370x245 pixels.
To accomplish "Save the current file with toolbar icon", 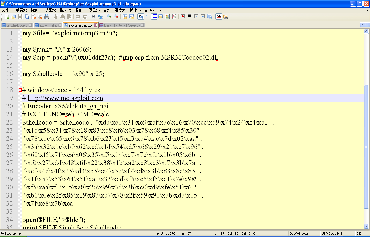I will (20, 17).
